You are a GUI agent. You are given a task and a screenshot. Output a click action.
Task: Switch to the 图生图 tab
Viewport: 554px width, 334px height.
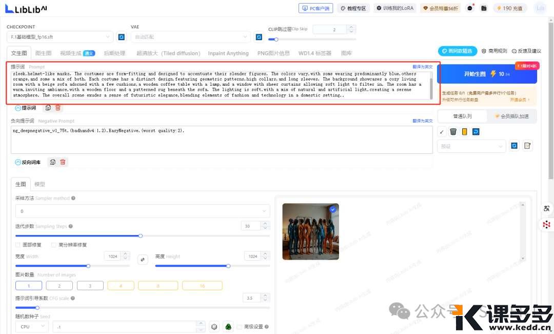pos(43,53)
